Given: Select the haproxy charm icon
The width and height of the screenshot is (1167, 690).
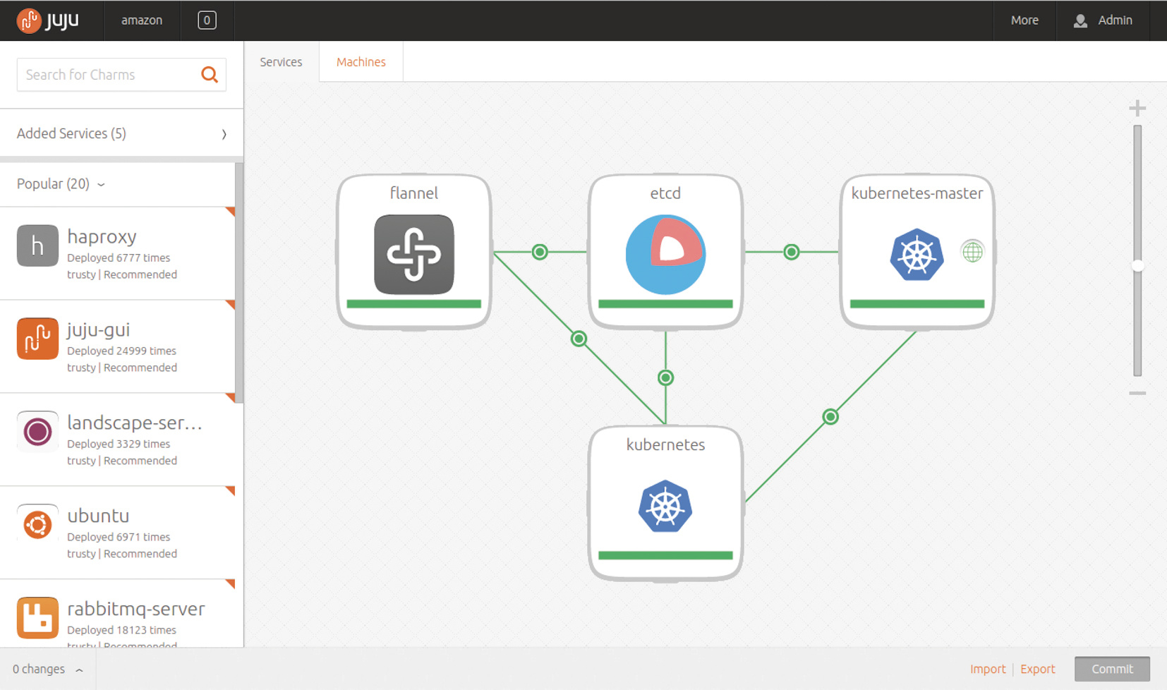Looking at the screenshot, I should tap(37, 246).
